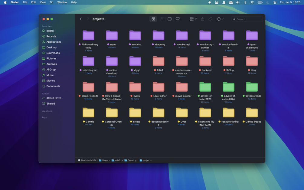Open the View menu
The height and width of the screenshot is (190, 304).
(x=43, y=2)
